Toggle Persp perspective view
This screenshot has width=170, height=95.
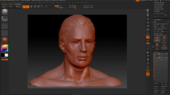(x=148, y=30)
